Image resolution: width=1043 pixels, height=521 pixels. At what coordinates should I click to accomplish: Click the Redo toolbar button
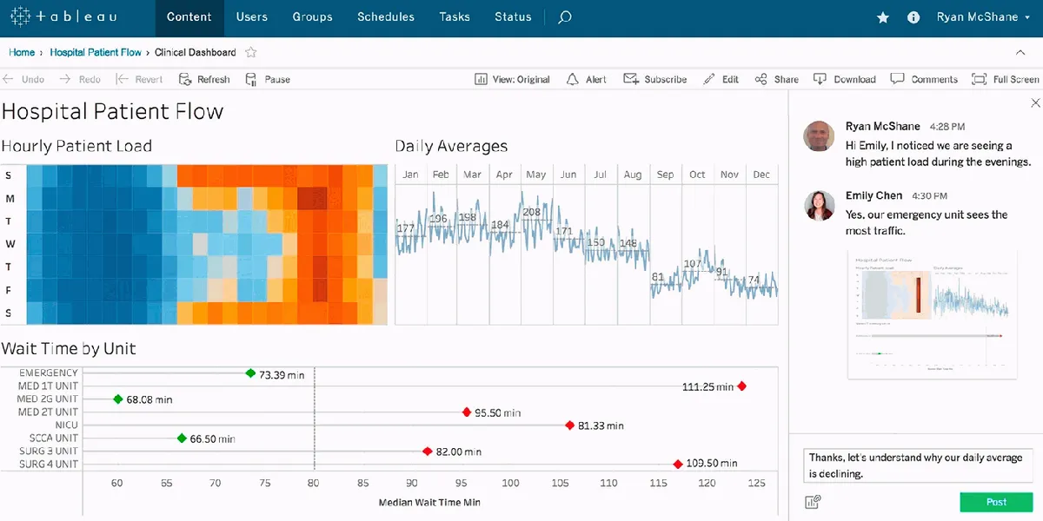80,79
